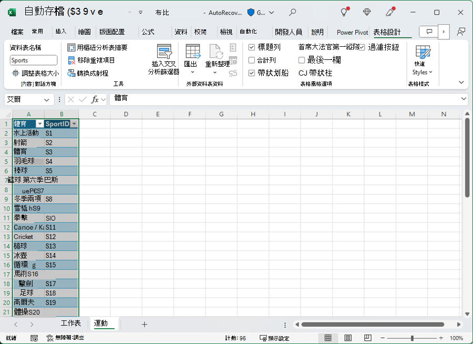
Task: Open the File (檔案) tab
Action: point(17,32)
